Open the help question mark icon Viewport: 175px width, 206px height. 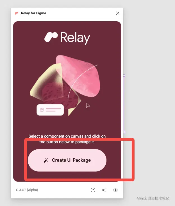pyautogui.click(x=93, y=190)
